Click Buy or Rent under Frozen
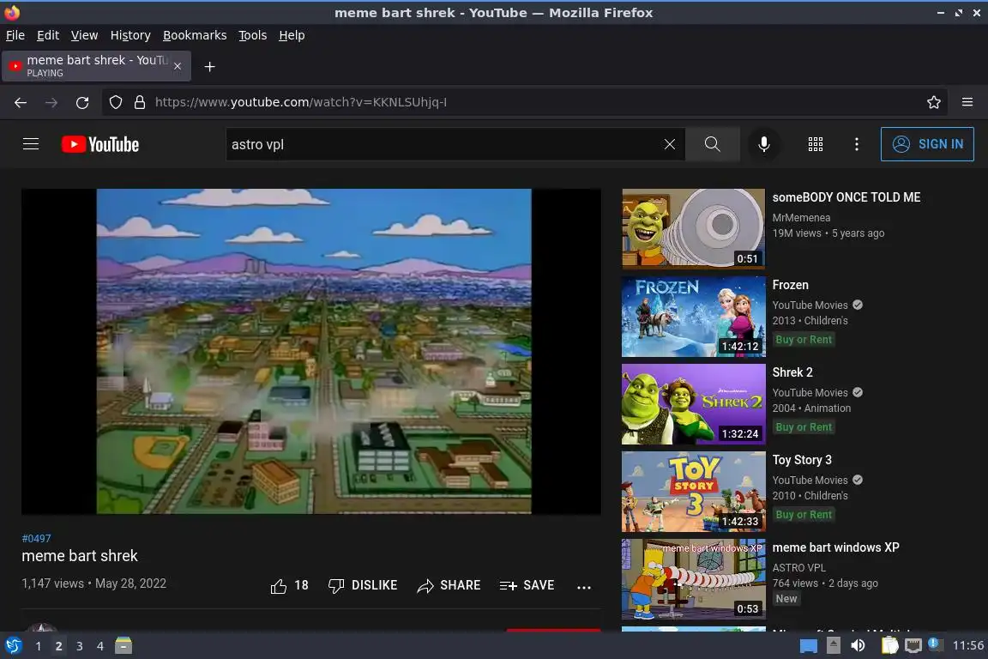 [x=804, y=339]
